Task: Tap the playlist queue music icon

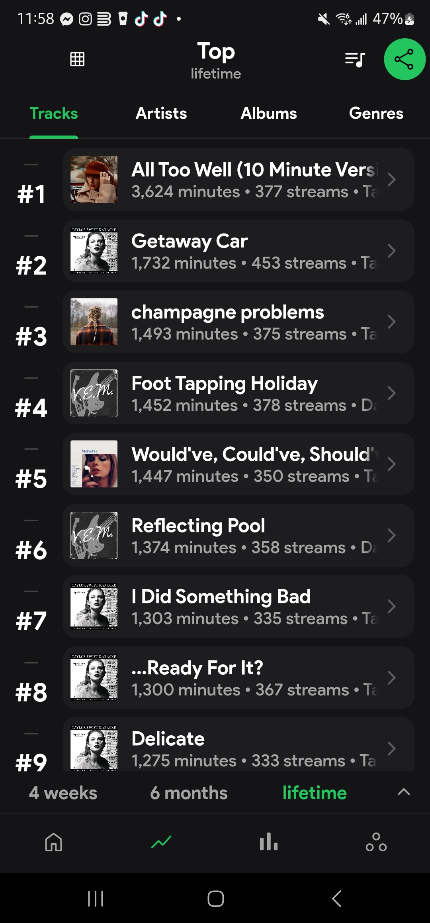Action: pos(355,60)
